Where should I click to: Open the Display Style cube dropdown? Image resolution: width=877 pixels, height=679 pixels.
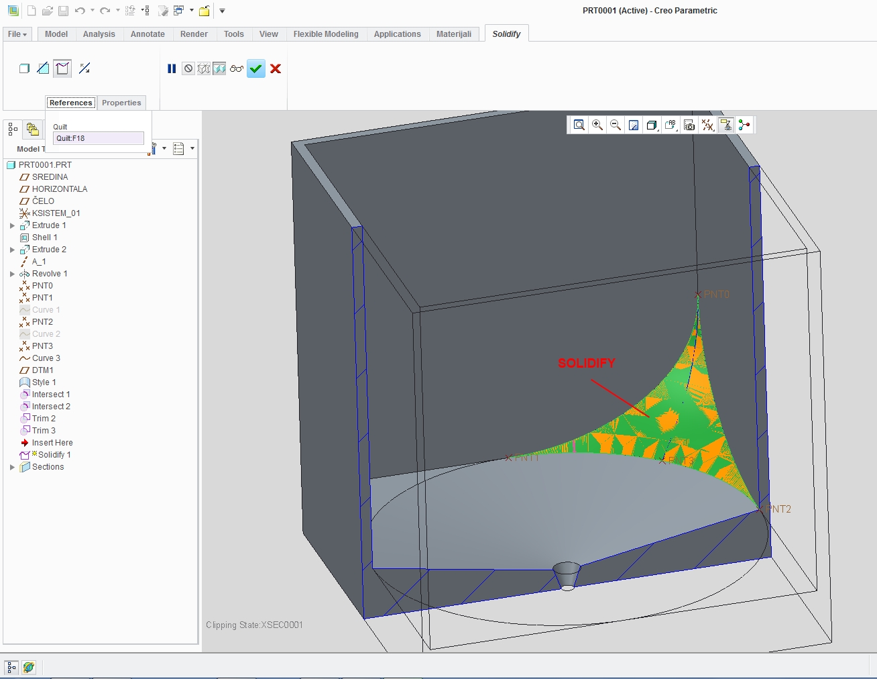click(x=652, y=125)
